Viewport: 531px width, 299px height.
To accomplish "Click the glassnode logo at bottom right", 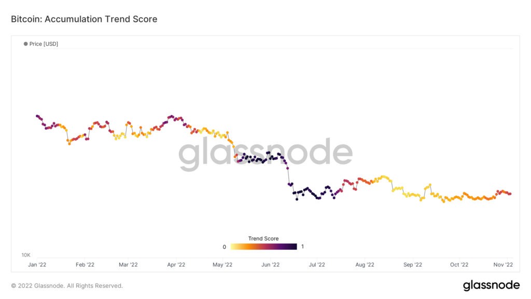I will 491,285.
